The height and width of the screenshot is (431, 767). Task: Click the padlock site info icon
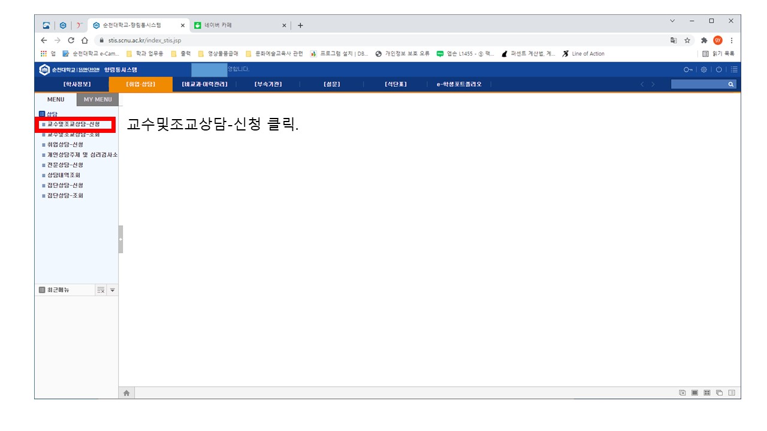(102, 40)
